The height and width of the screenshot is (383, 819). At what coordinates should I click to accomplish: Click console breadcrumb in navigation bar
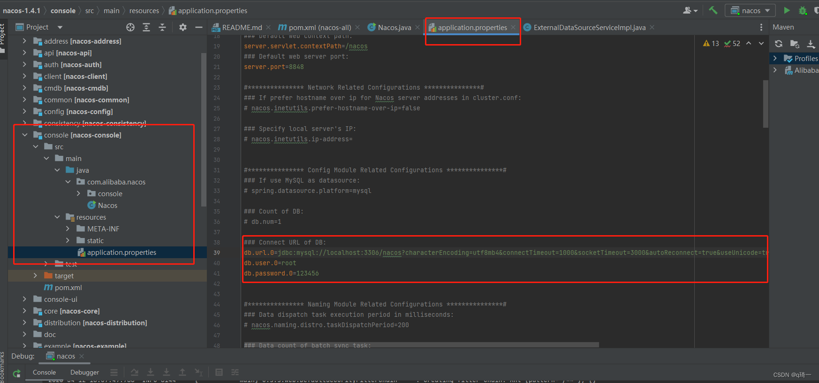coord(63,10)
